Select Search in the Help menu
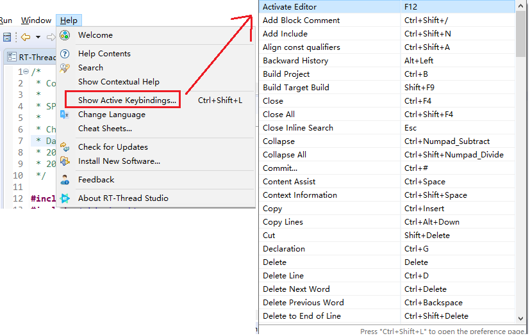 click(156, 68)
